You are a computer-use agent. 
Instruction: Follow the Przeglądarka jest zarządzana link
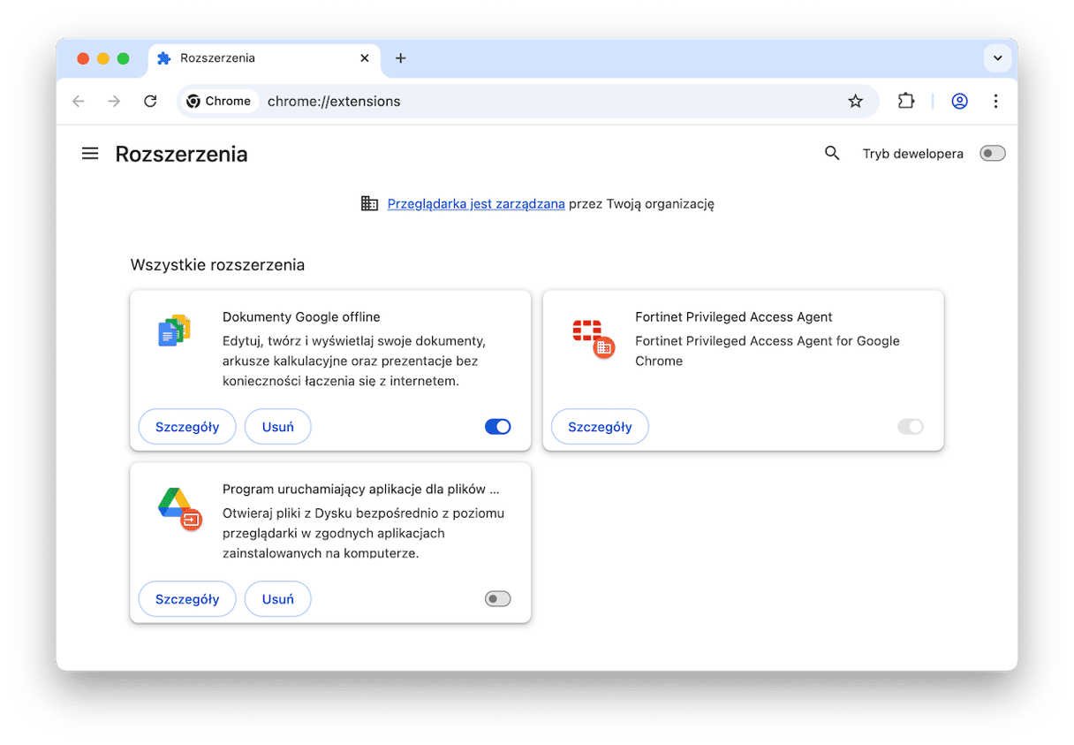point(476,203)
